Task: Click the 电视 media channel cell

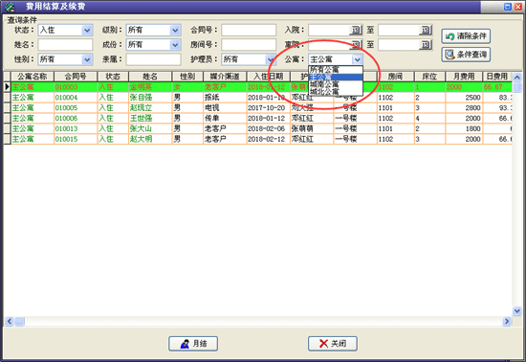Action: [225, 108]
